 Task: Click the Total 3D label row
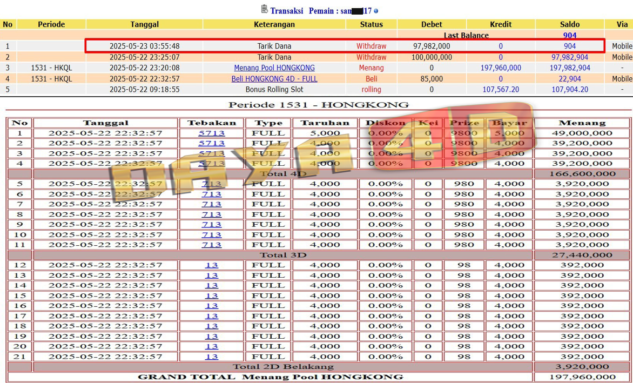click(x=282, y=255)
